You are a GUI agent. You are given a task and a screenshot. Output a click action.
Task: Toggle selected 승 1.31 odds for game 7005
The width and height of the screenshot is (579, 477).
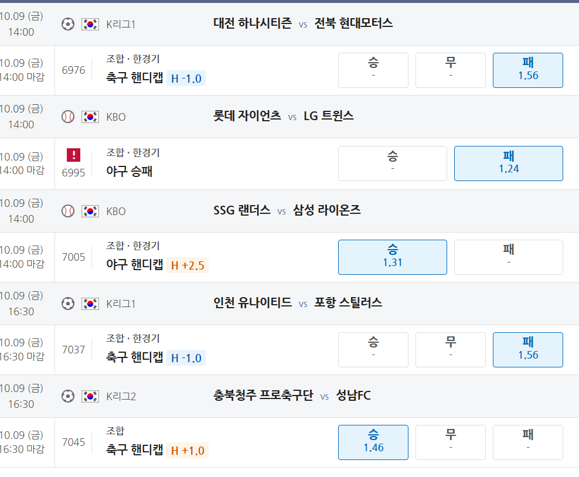pyautogui.click(x=393, y=257)
